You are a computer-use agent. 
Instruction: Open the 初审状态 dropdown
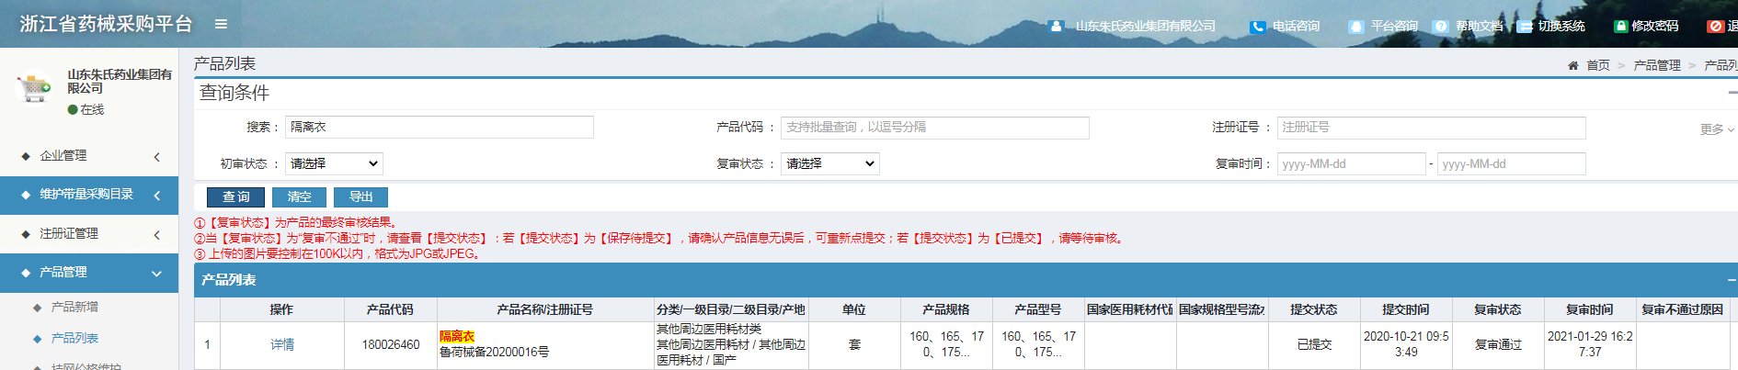tap(334, 163)
